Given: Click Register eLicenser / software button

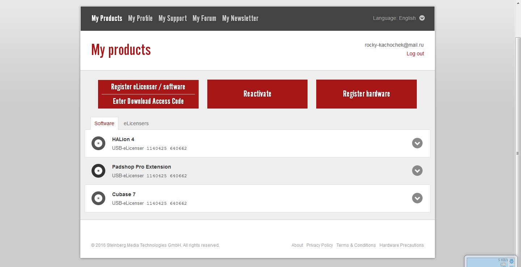Looking at the screenshot, I should [148, 87].
